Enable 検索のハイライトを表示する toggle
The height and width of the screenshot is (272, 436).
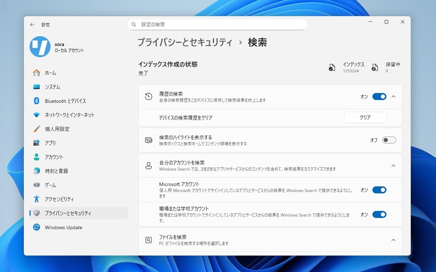tap(389, 140)
